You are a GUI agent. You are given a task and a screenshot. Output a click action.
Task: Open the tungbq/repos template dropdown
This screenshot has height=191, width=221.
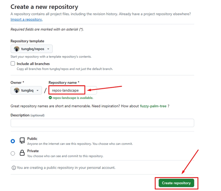[x=31, y=49]
